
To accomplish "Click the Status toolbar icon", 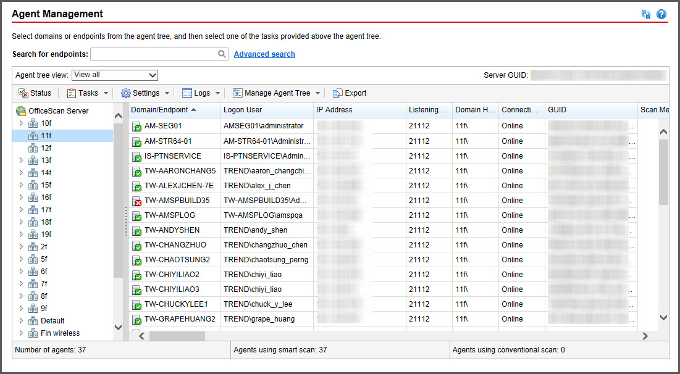I will click(x=23, y=93).
